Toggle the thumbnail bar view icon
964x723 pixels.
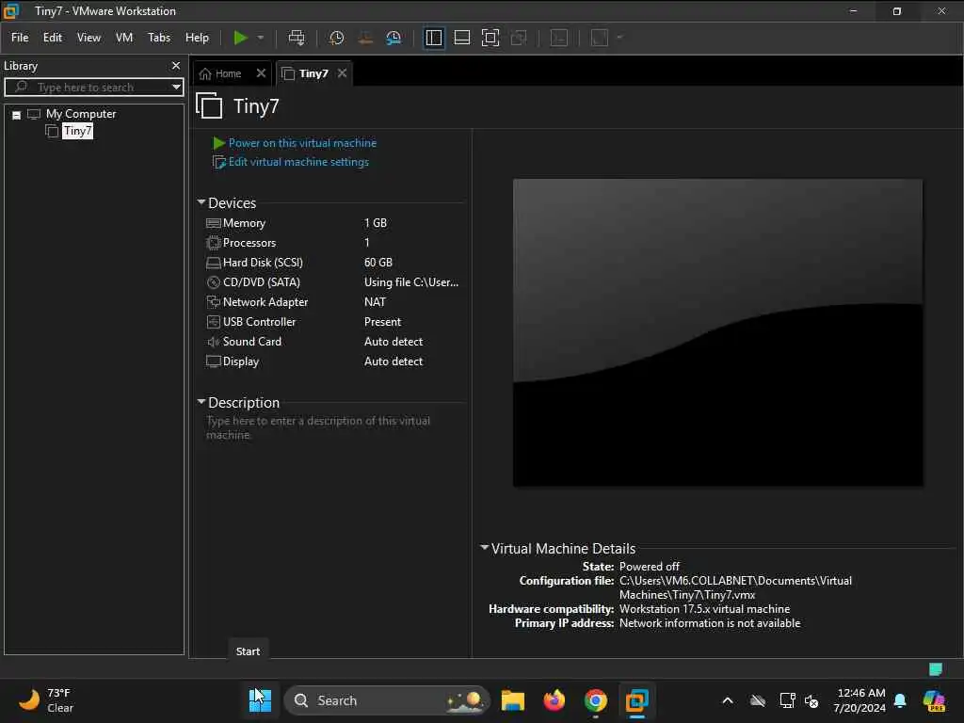pyautogui.click(x=461, y=38)
